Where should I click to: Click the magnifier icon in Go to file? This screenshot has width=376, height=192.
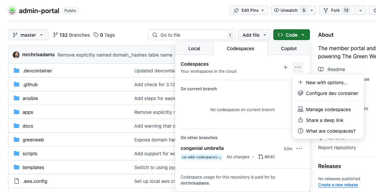tap(155, 35)
